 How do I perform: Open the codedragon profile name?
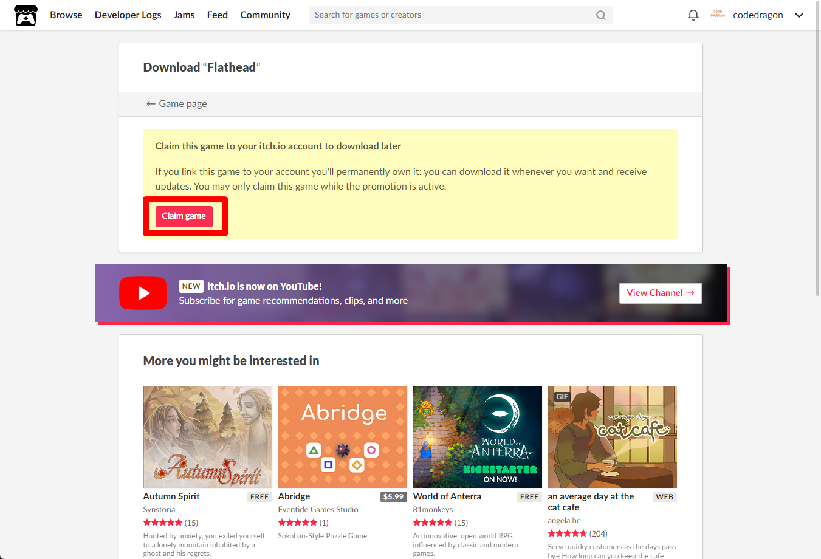click(x=758, y=15)
